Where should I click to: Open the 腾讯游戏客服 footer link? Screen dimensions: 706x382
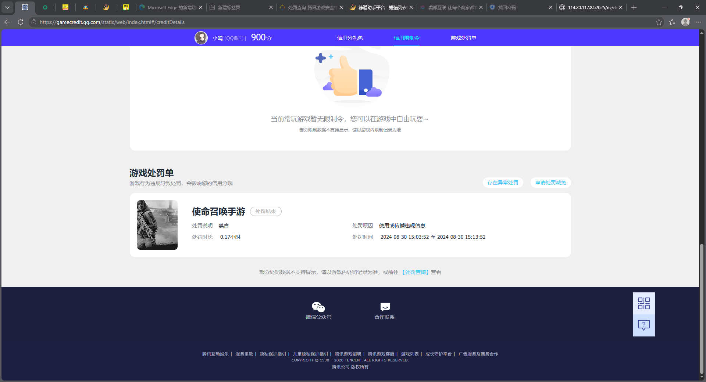[381, 354]
